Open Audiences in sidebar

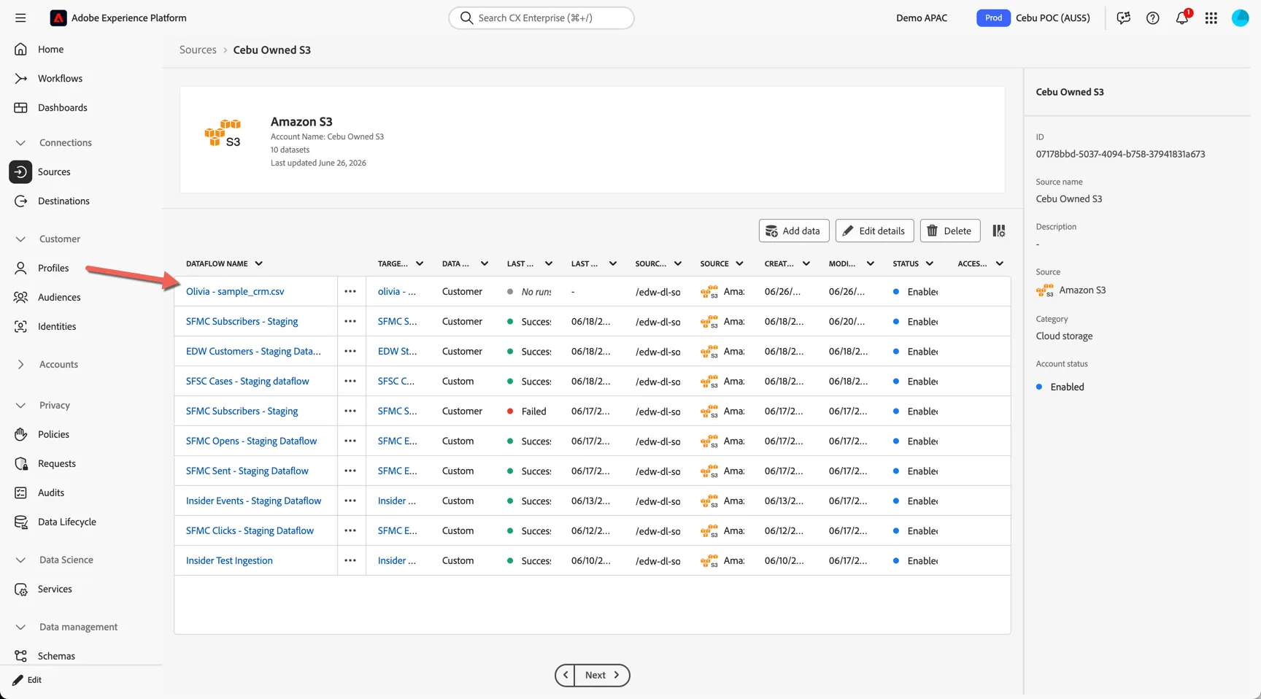(59, 297)
